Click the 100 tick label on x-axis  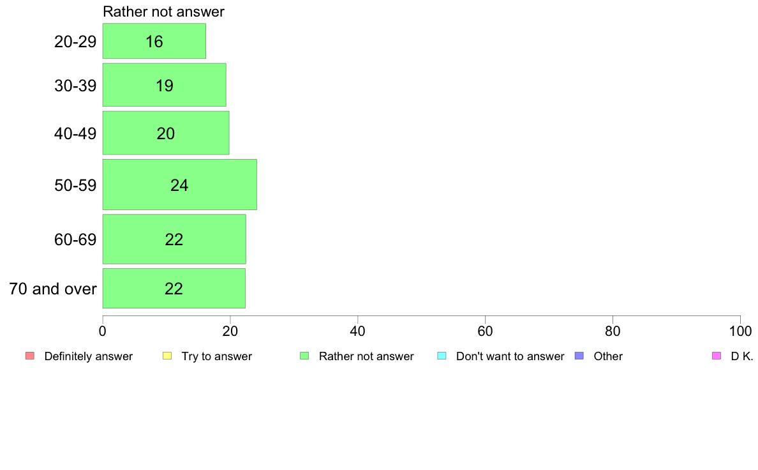point(739,331)
